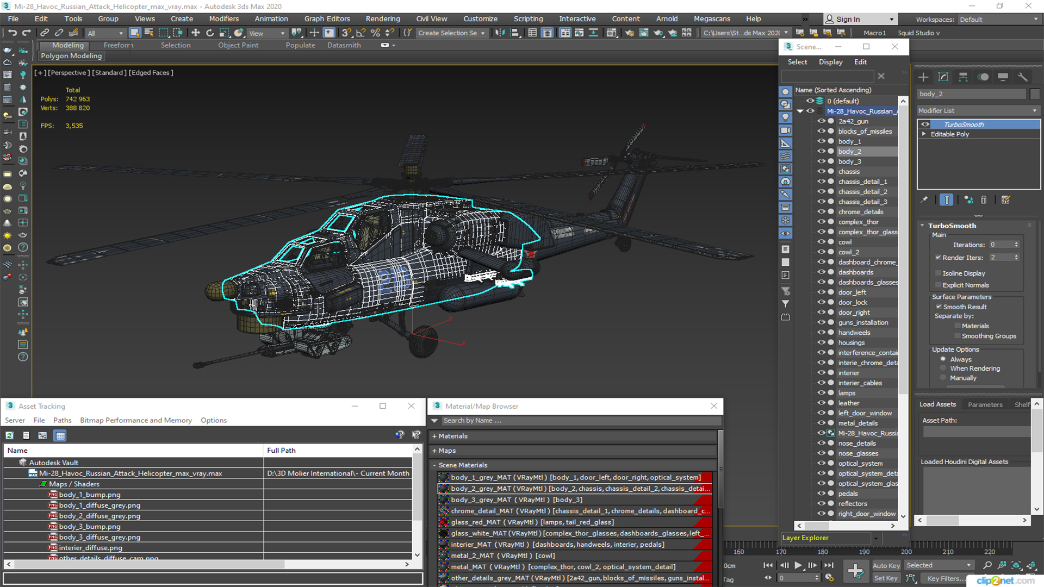Hide the 2a42_gun object eye icon
Screen dimensions: 1044x587
tap(821, 121)
